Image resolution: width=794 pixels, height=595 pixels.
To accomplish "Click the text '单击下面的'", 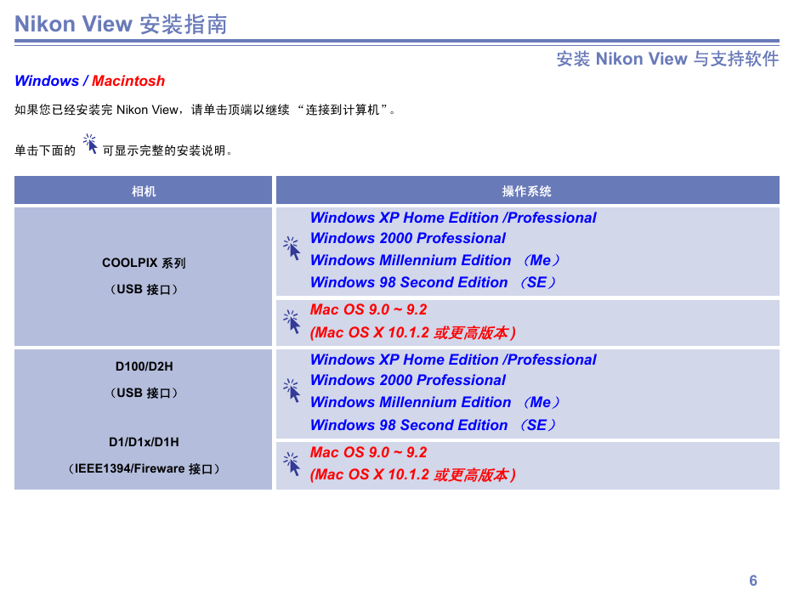I will [x=45, y=150].
